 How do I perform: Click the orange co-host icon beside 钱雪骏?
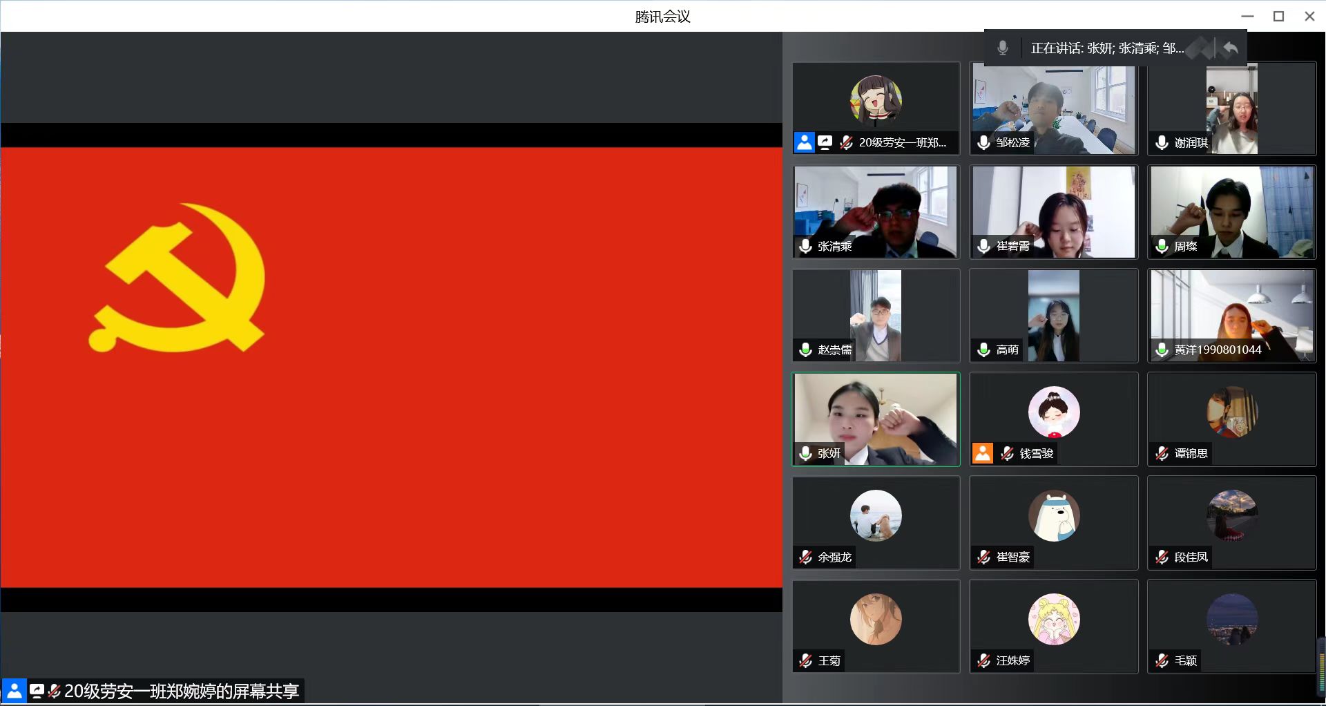click(x=982, y=453)
